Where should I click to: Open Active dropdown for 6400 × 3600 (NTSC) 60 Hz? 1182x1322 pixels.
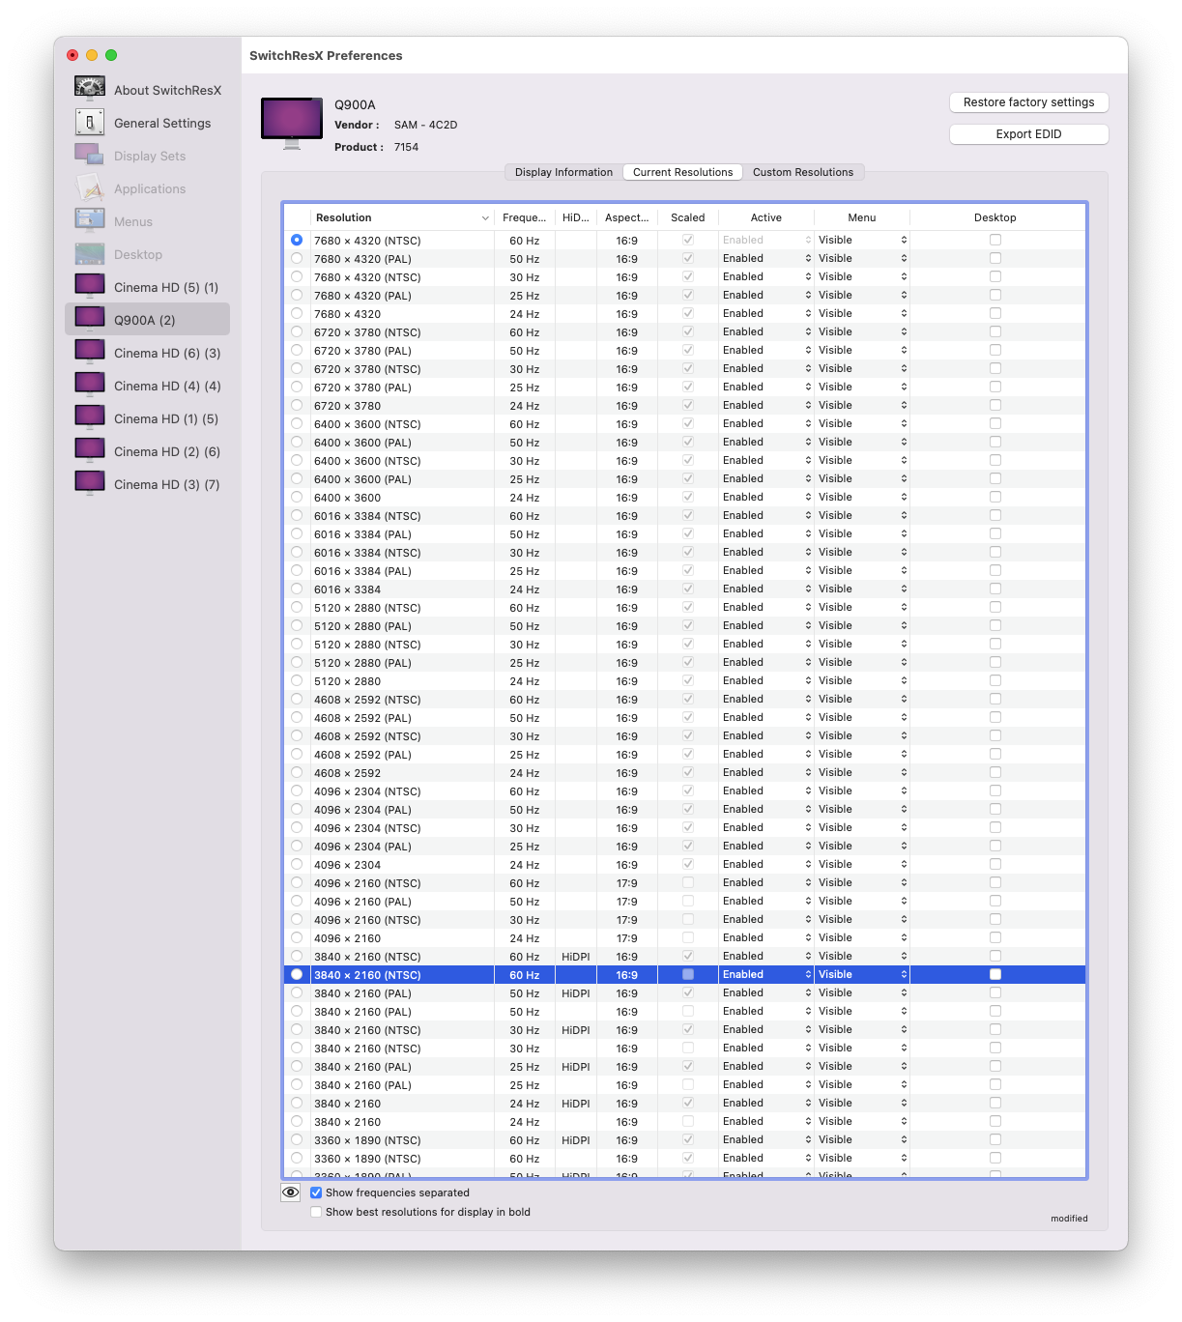[766, 423]
